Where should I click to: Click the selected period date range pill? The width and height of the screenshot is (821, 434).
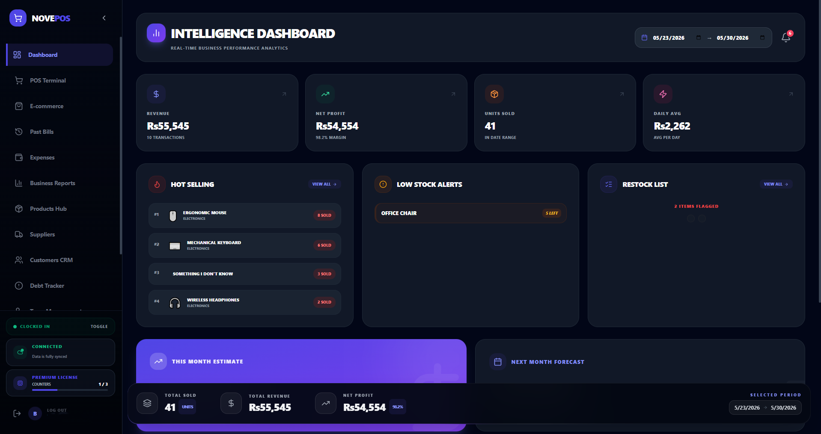[765, 407]
